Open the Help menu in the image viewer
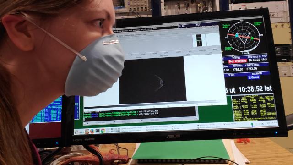The width and height of the screenshot is (293, 165). [145, 35]
